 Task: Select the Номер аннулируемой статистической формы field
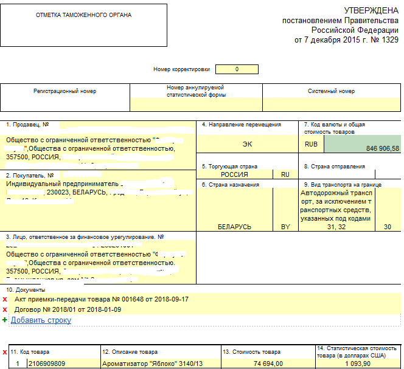[196, 105]
